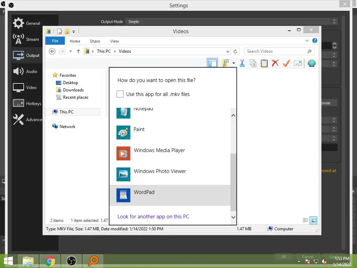
Task: Click the Videos breadcrumb in address bar
Action: [125, 51]
